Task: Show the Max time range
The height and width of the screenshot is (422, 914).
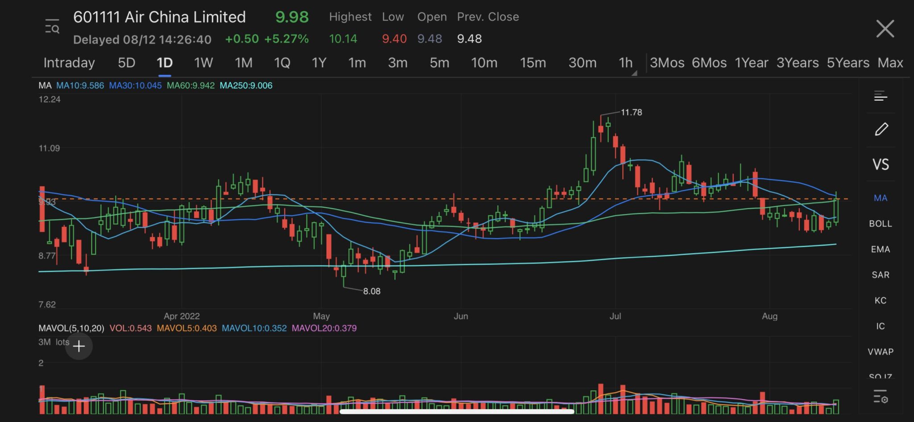Action: [x=890, y=63]
